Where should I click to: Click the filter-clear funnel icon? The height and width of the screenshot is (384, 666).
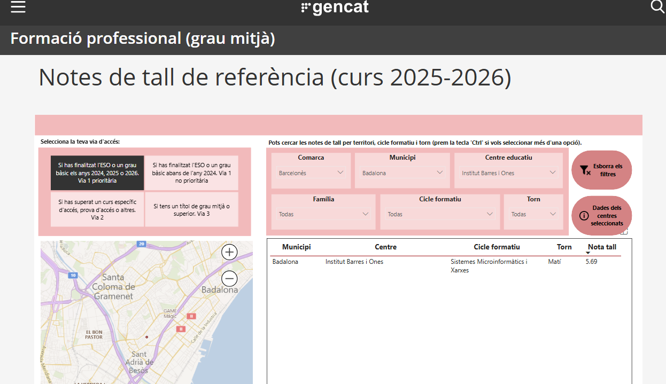[x=585, y=170]
